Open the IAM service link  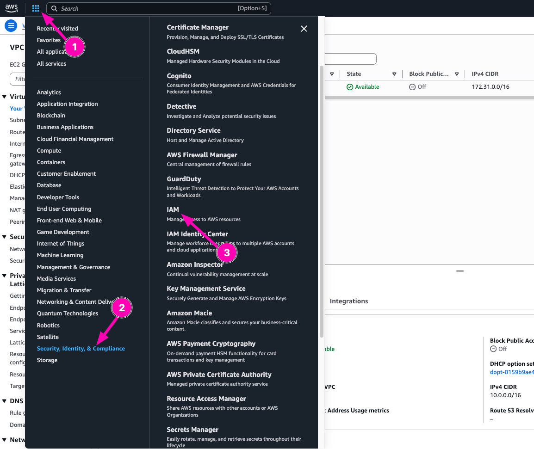[x=173, y=209]
